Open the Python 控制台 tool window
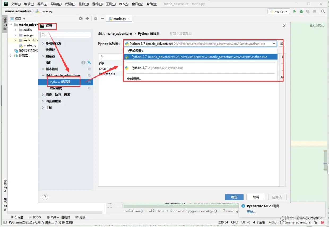 58,217
